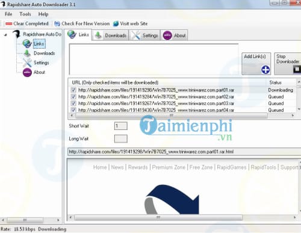Click the globe icon on the Links tab
301x233 pixels.
[72, 34]
